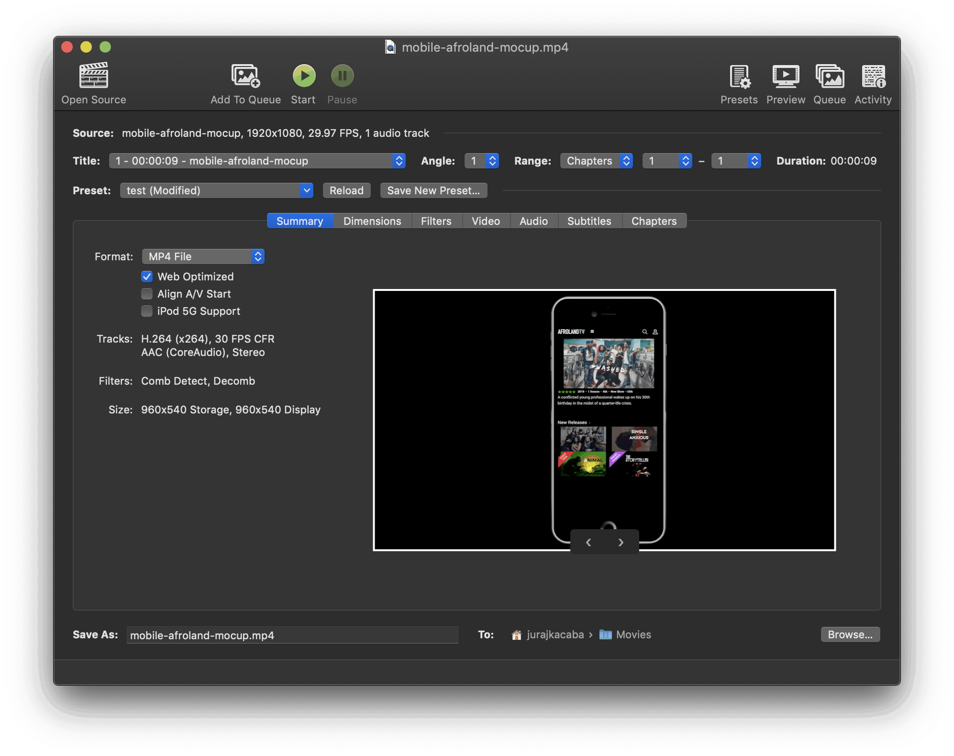Open the ending chapter dropdown
Screen dimensions: 954x756
[x=736, y=161]
